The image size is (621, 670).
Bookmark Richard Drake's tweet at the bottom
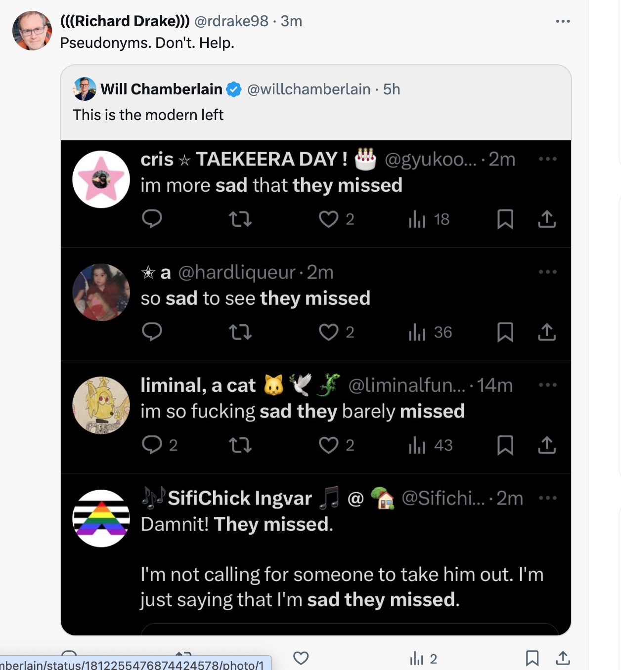click(532, 658)
